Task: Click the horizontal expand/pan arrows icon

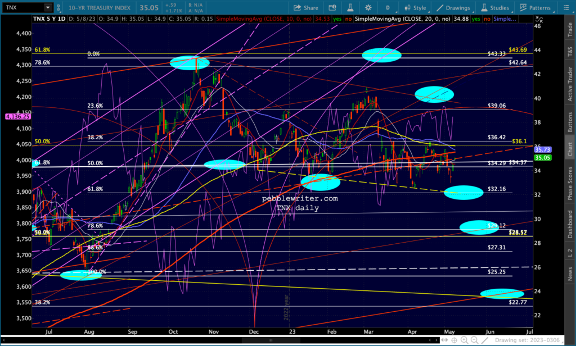Action: (444, 340)
